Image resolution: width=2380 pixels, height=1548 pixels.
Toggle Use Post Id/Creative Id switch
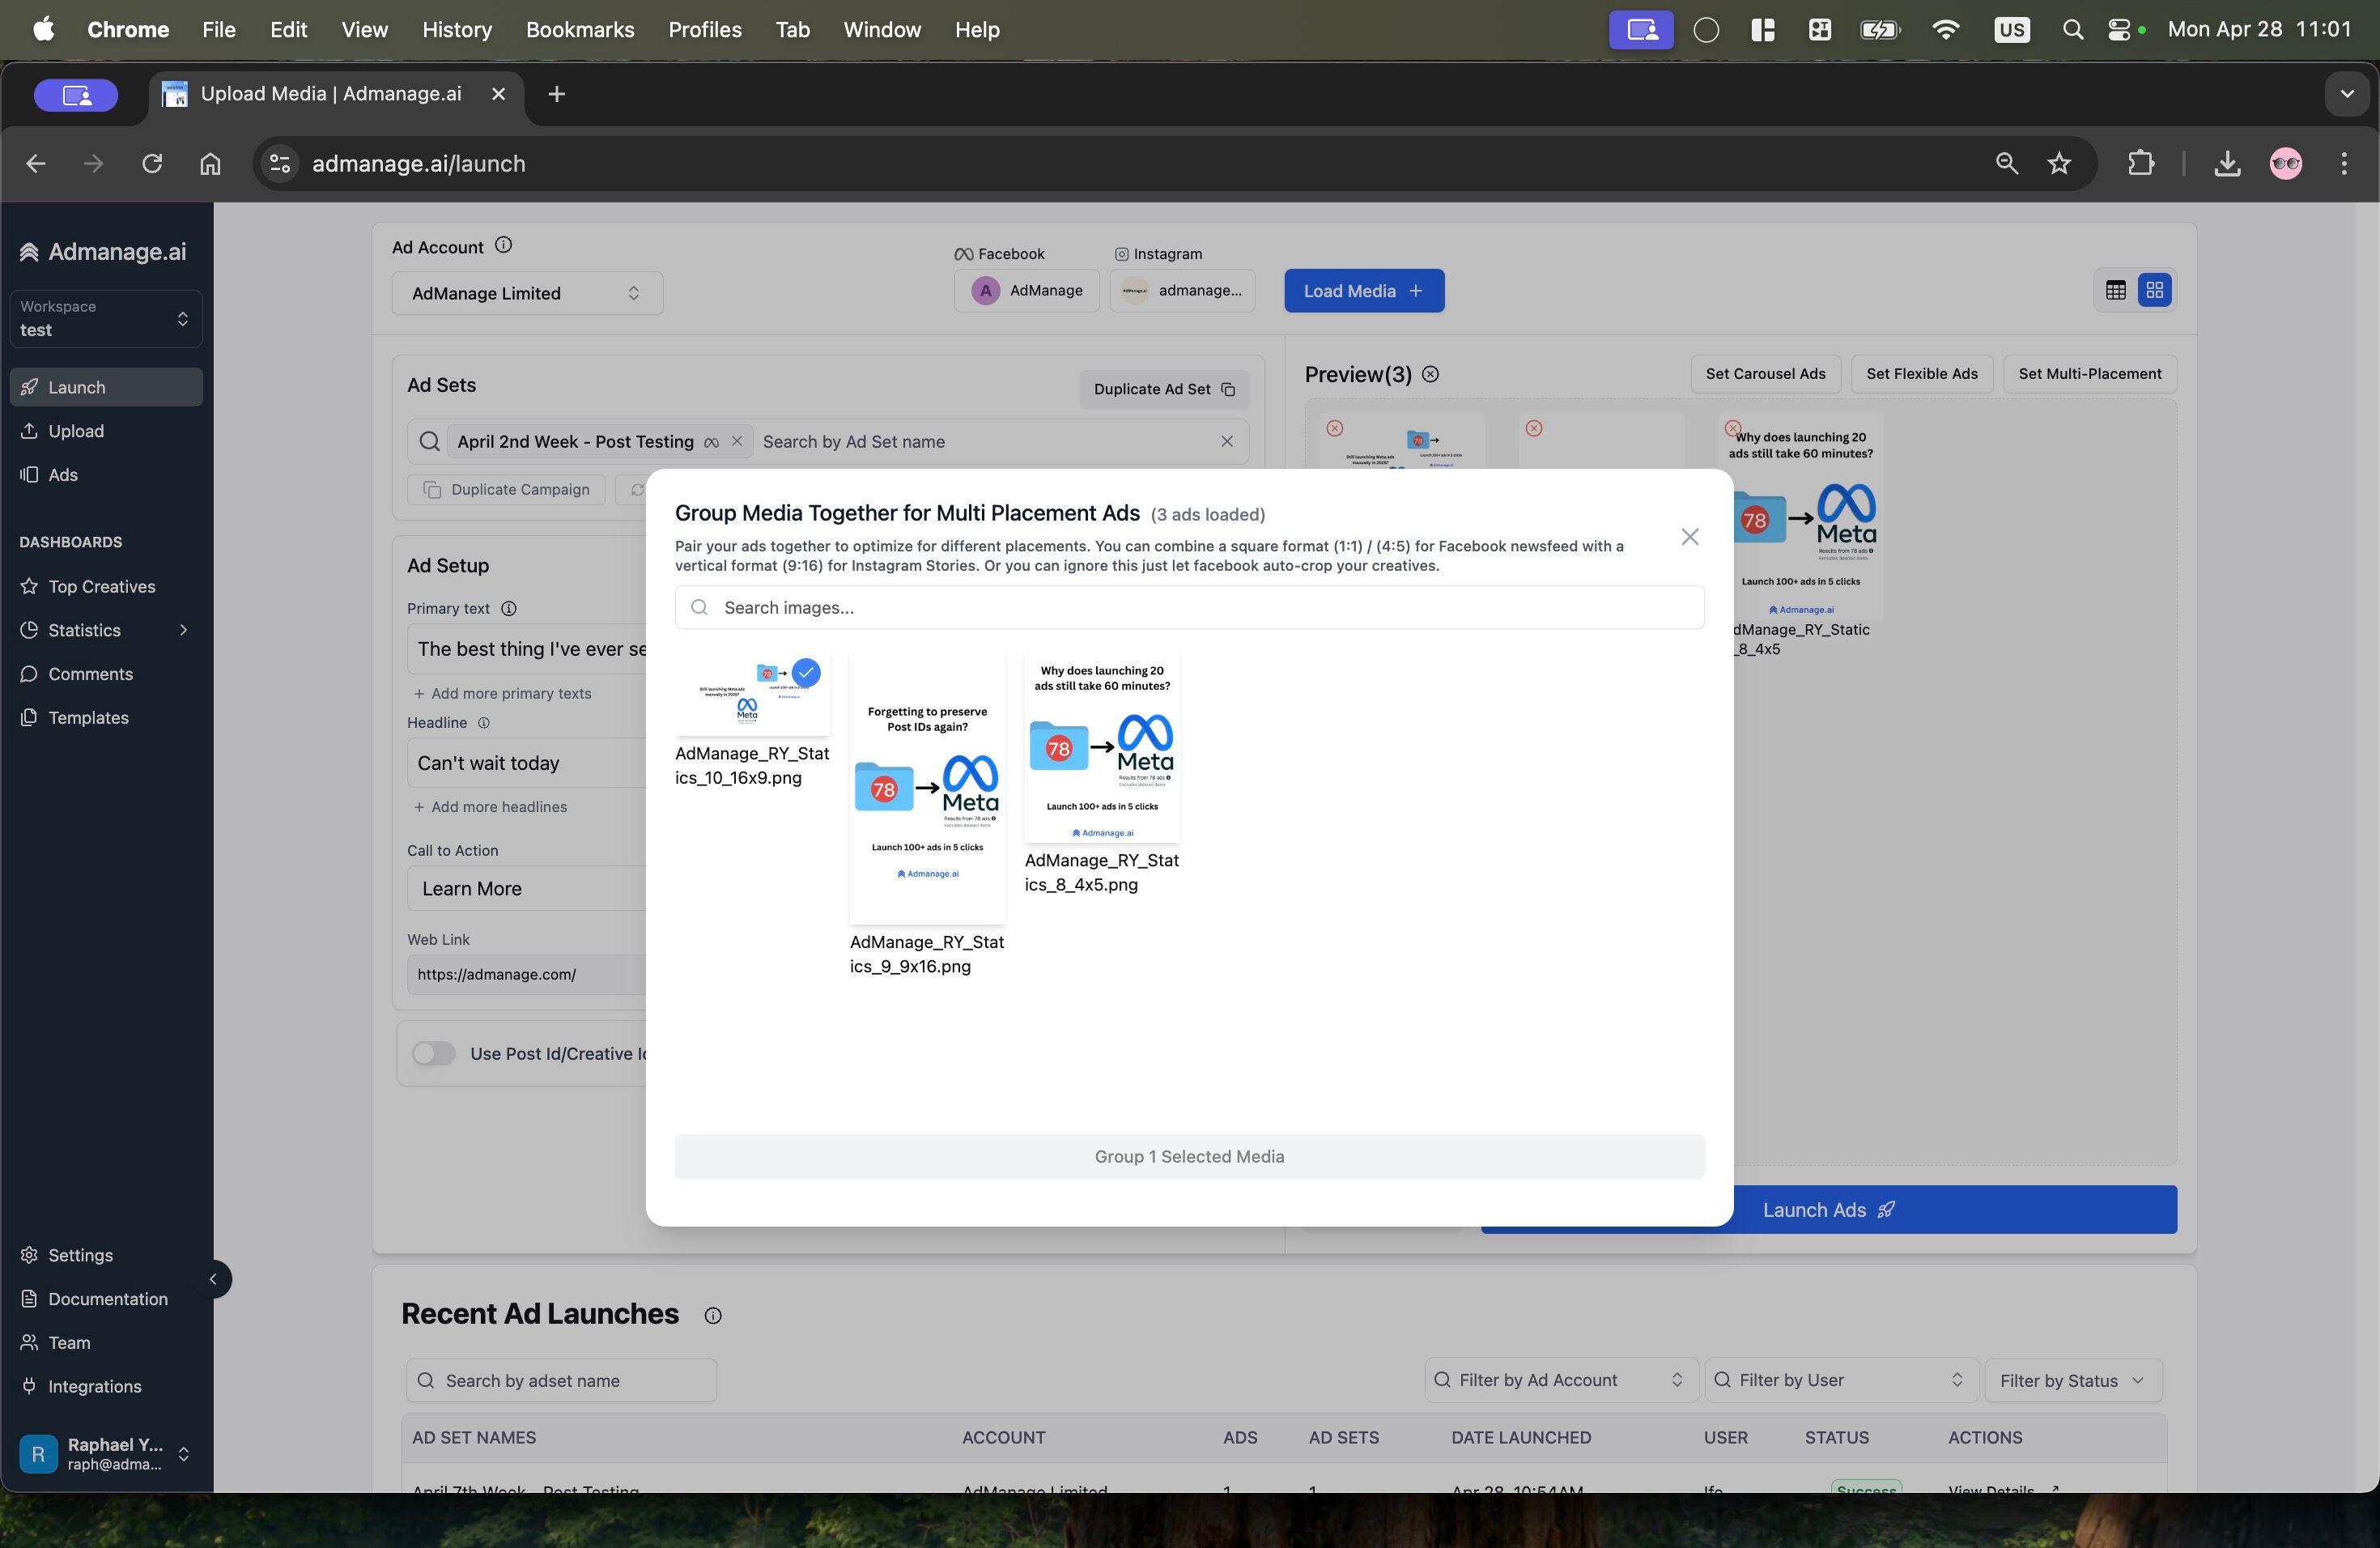(434, 1053)
